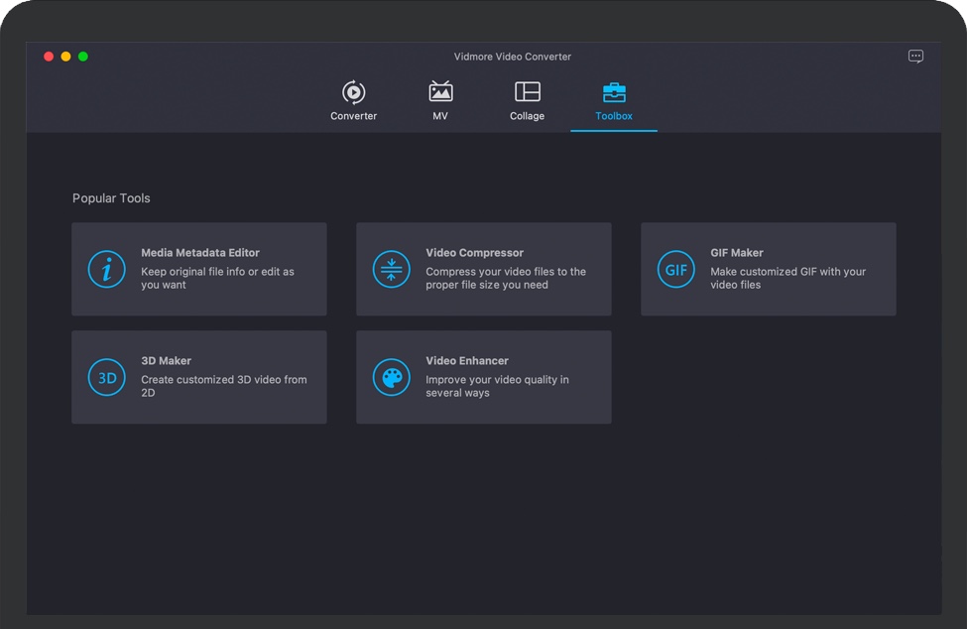967x629 pixels.
Task: Start 3D Maker via its title text
Action: 166,361
